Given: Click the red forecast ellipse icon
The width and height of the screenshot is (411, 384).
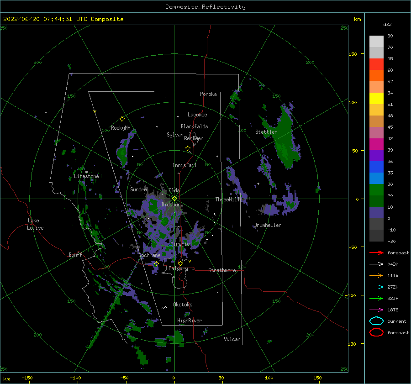Looking at the screenshot, I should (376, 332).
